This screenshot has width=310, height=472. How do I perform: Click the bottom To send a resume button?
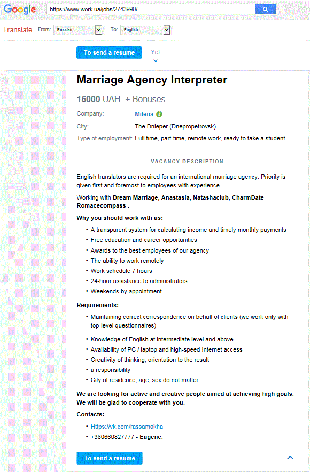[110, 458]
